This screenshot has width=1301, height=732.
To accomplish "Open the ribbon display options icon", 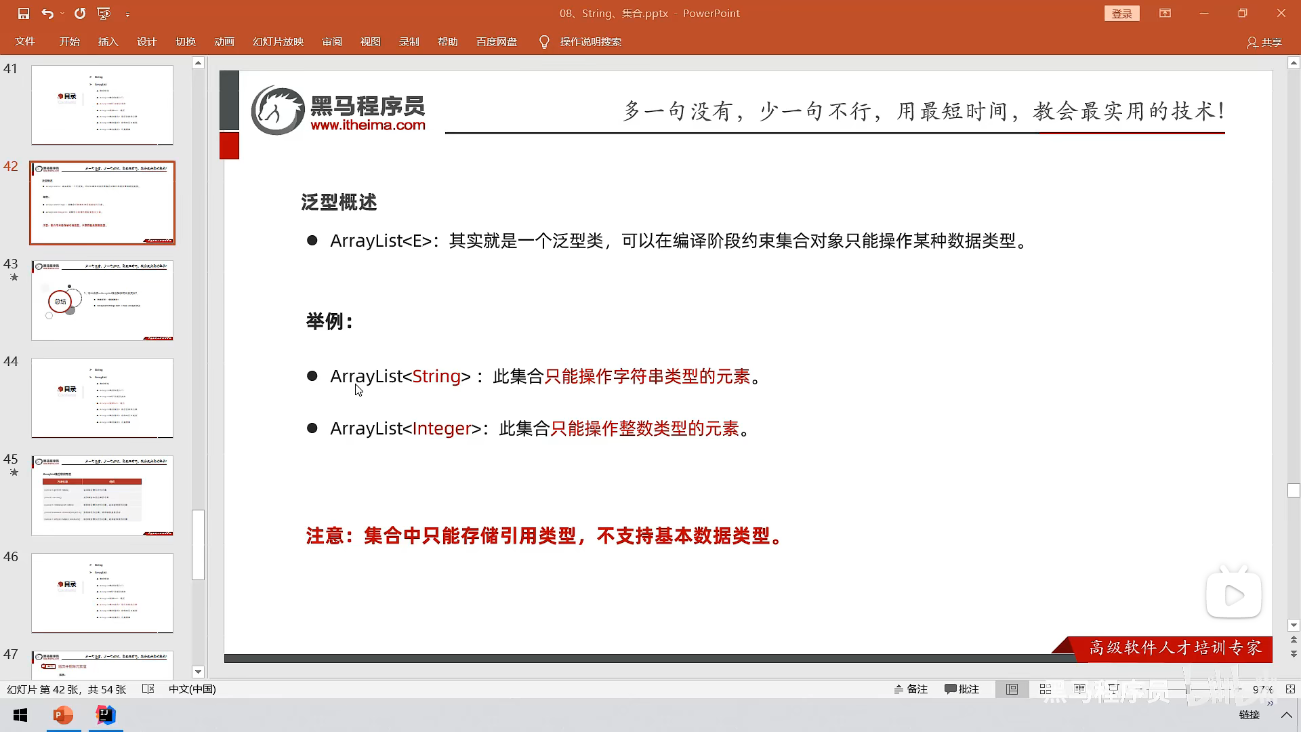I will click(1165, 14).
